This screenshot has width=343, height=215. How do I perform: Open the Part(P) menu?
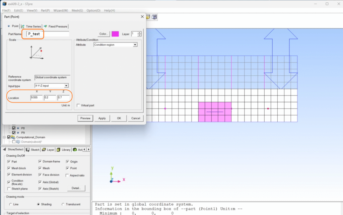pos(45,10)
